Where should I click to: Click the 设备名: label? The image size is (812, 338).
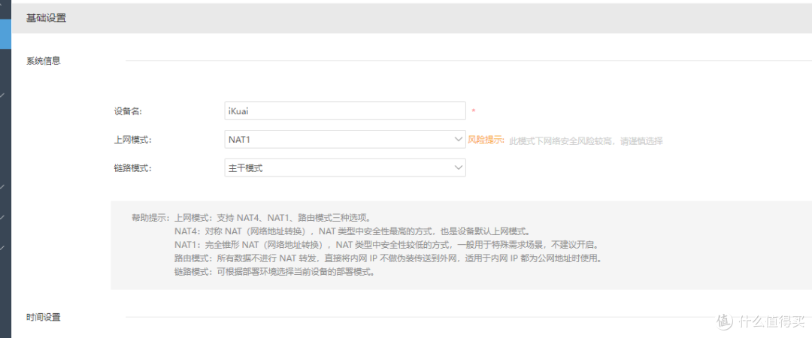(128, 110)
